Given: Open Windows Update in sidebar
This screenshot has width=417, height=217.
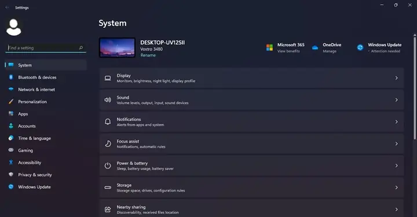Looking at the screenshot, I should point(46,187).
